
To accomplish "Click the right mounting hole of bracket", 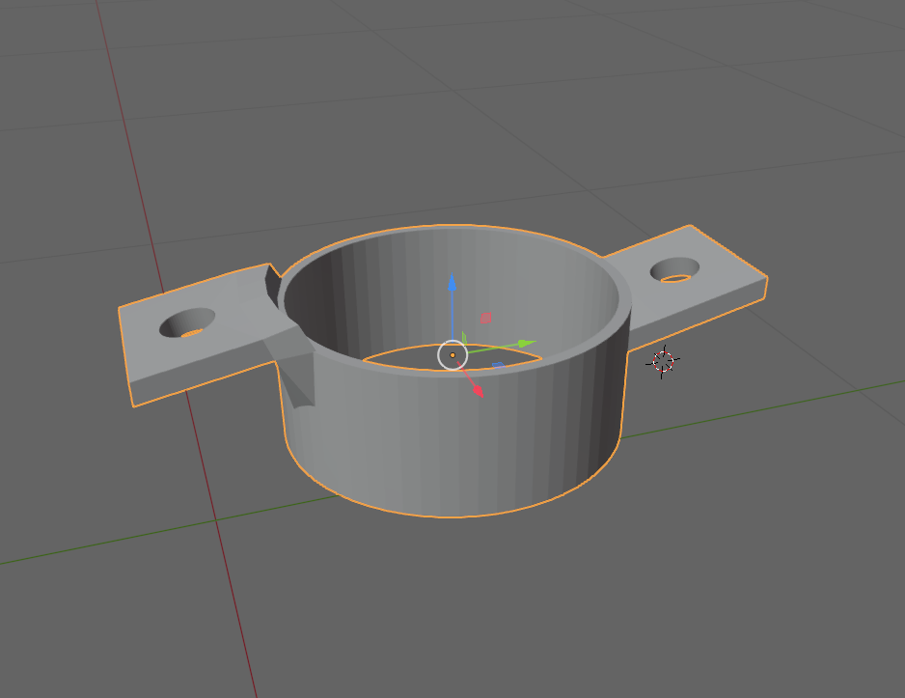I will click(674, 270).
